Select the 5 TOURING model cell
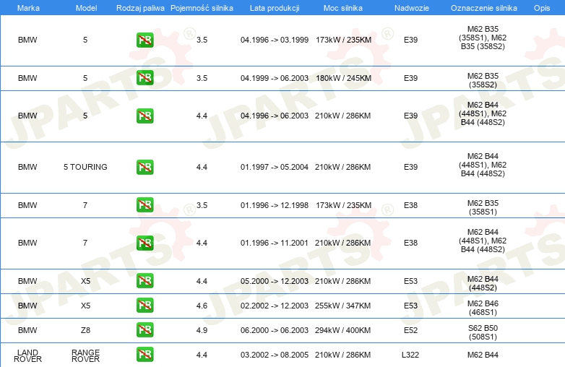 coord(85,167)
